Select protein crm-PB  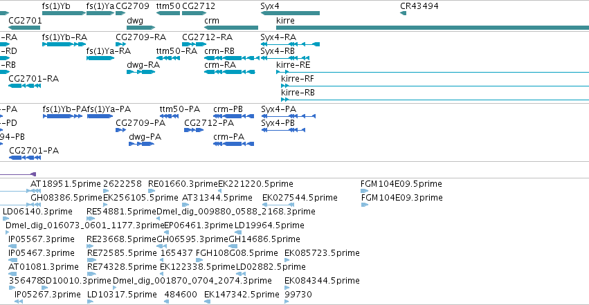pyautogui.click(x=234, y=116)
